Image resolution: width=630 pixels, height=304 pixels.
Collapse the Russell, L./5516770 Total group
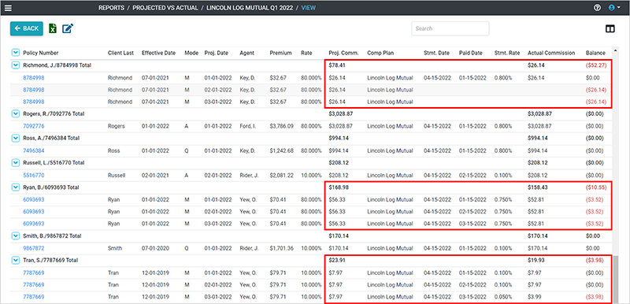[x=15, y=163]
